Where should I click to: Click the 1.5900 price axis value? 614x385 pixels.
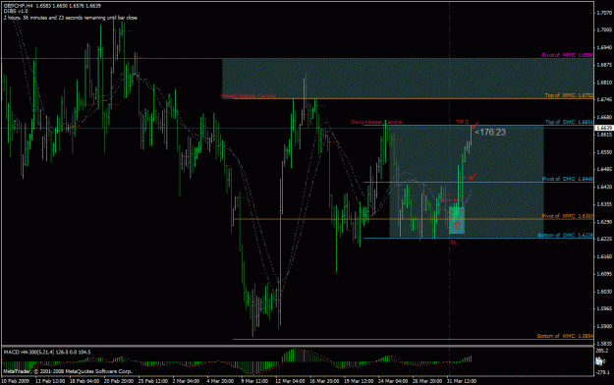tap(604, 326)
